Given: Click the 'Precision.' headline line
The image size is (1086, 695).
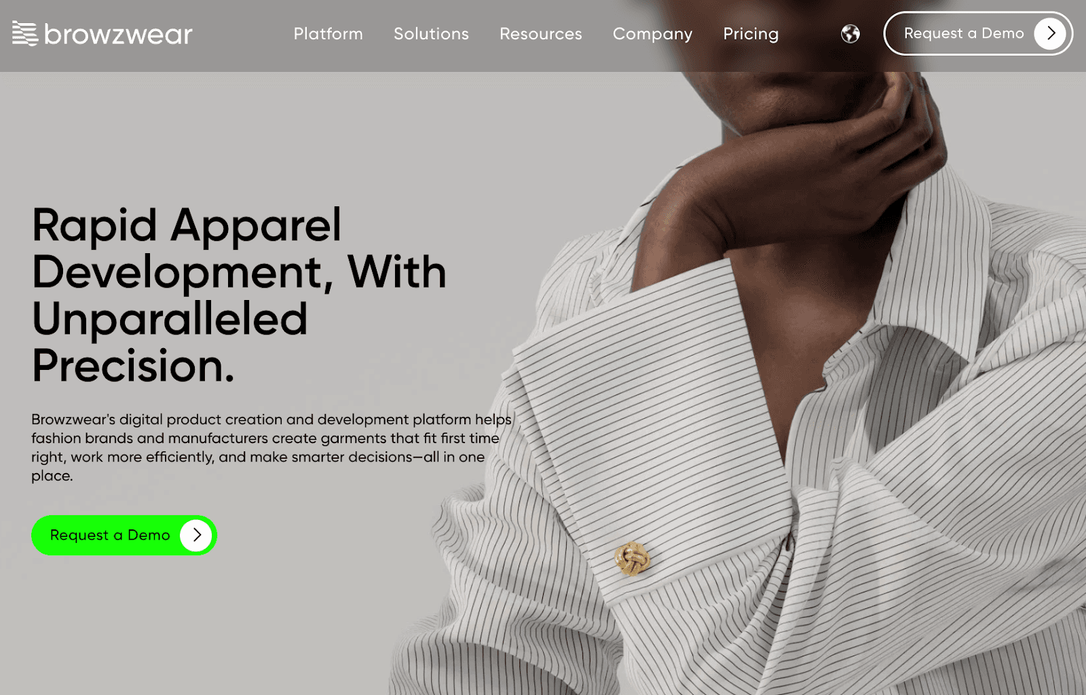Looking at the screenshot, I should click(133, 367).
